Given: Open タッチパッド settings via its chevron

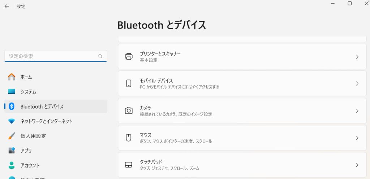Looking at the screenshot, I should click(357, 165).
